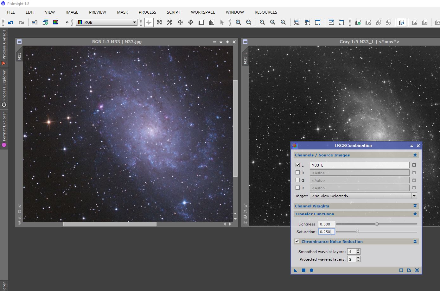
Task: Open the PROCESS menu
Action: (x=147, y=12)
